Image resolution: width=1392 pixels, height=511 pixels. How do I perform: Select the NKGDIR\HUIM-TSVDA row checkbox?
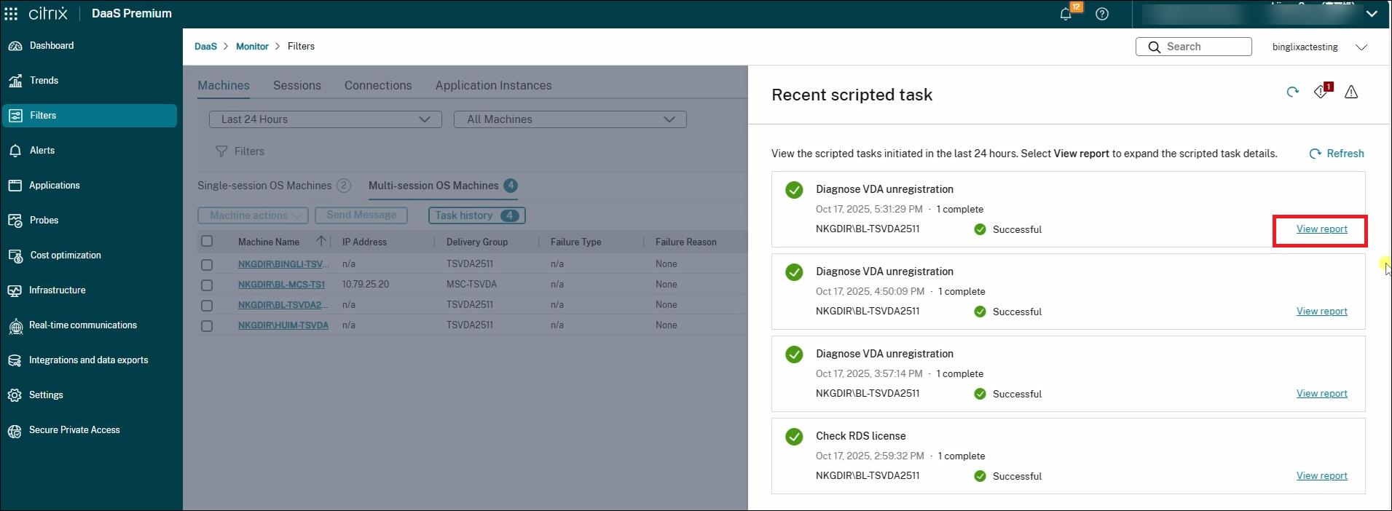pos(207,326)
